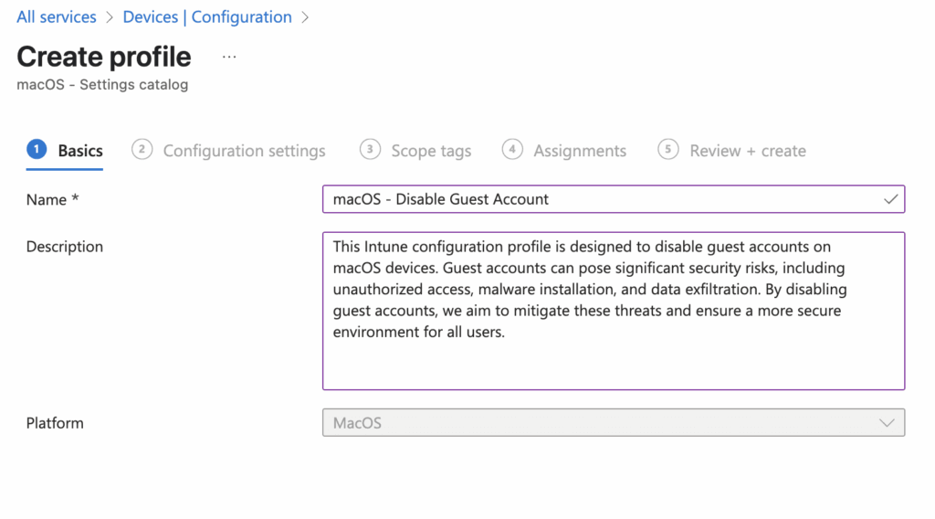Navigate to All services breadcrumb link
Screen dimensions: 935x519
(x=57, y=17)
